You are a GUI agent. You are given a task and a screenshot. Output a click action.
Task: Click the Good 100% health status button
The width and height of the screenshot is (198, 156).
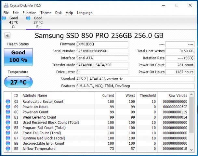(18, 56)
